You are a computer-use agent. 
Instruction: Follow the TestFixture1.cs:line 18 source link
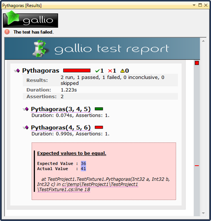pyautogui.click(x=64, y=190)
